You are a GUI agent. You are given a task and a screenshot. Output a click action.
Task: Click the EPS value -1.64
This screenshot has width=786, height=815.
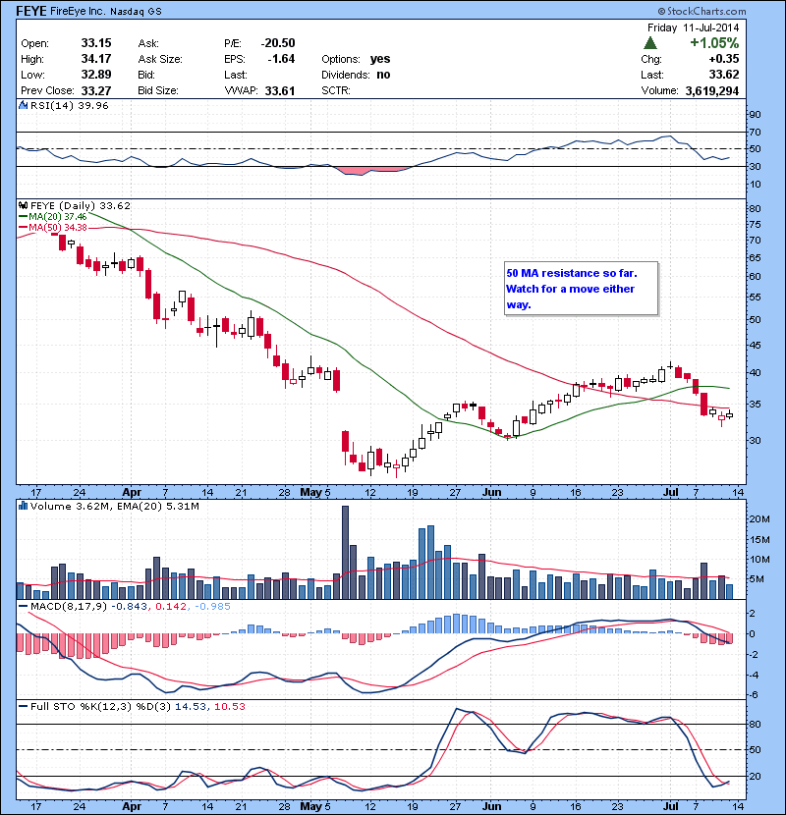pyautogui.click(x=281, y=59)
